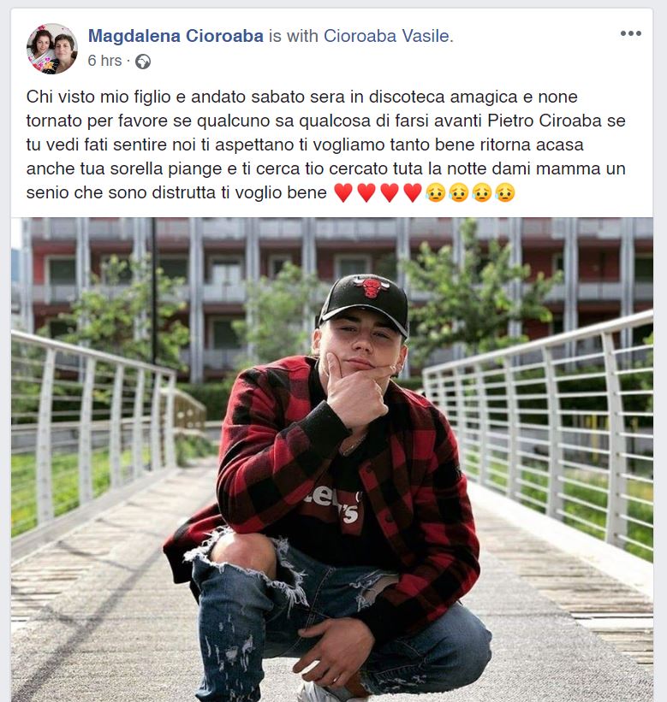667x702 pixels.
Task: Visit the tagged Cioroaba Vasile profile
Action: point(386,36)
